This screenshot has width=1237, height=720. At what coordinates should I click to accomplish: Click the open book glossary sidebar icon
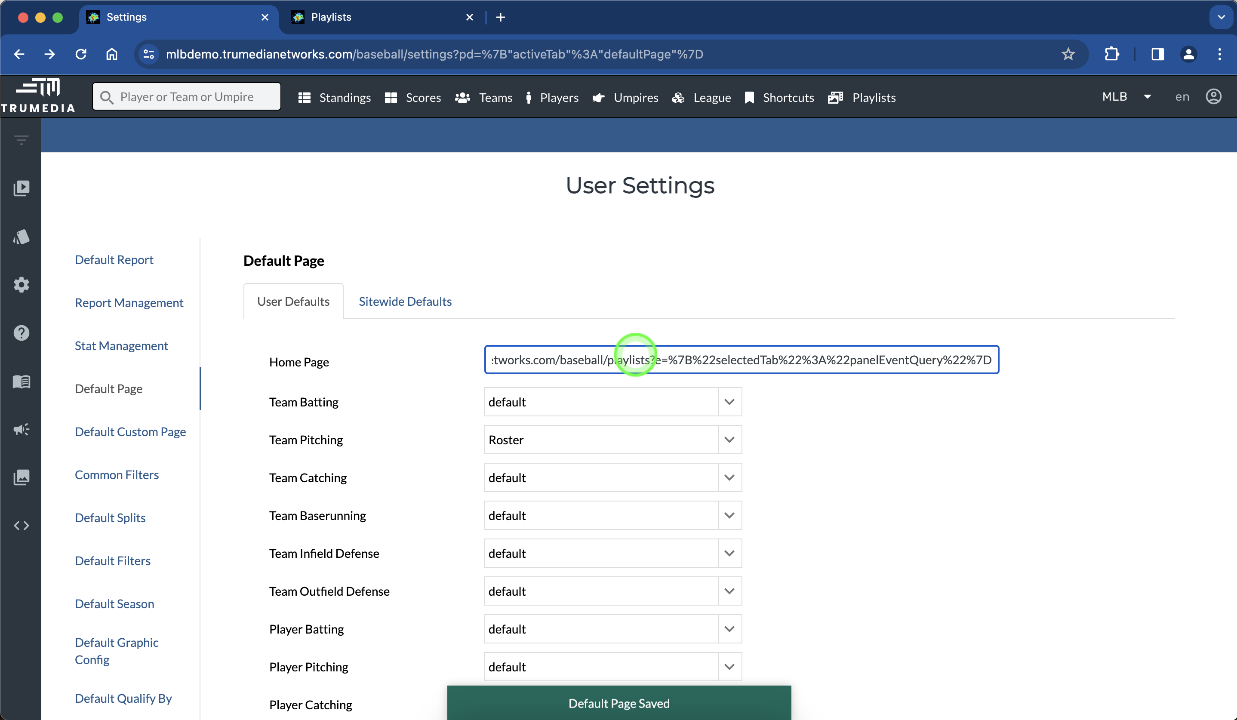tap(21, 382)
